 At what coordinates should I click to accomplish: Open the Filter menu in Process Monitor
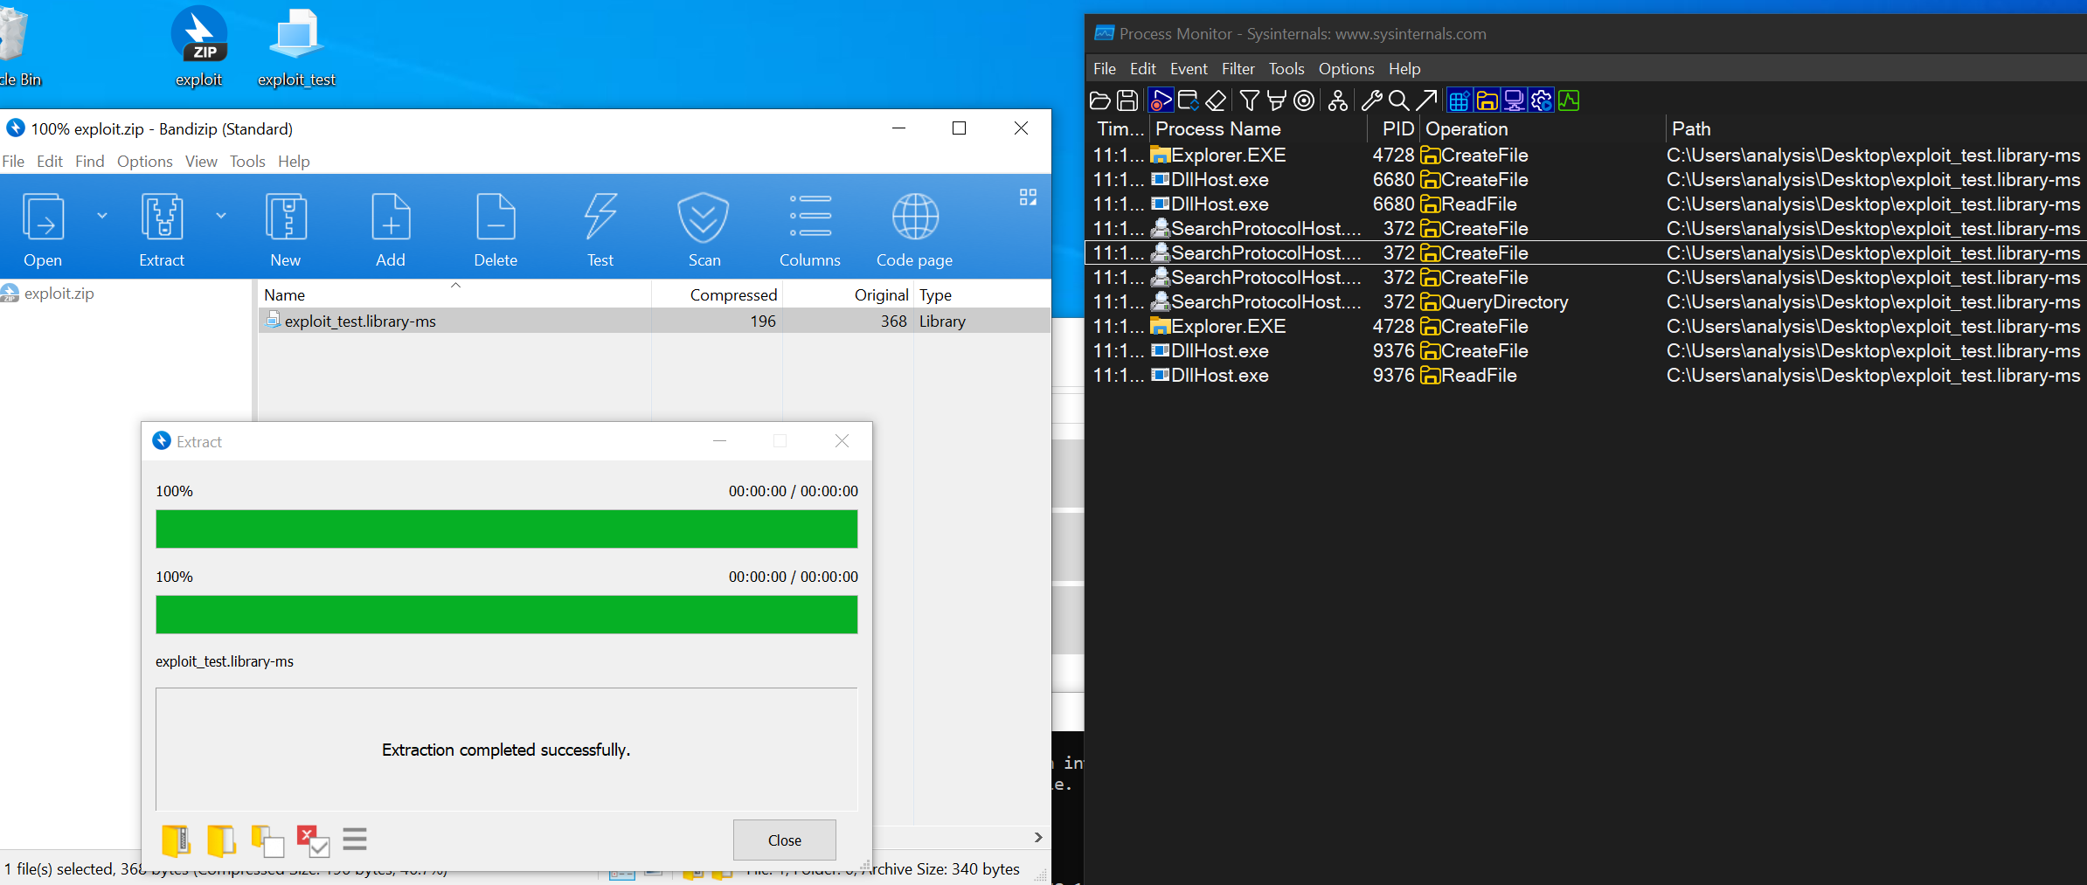(x=1238, y=69)
